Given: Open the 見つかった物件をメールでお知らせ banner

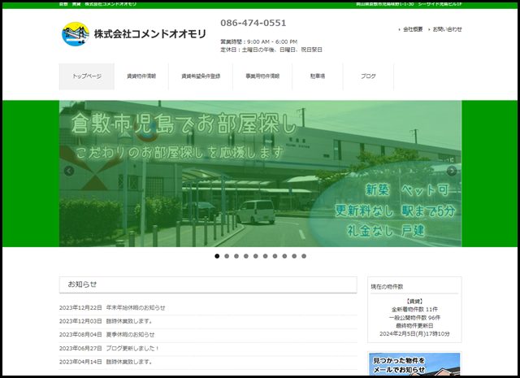Looking at the screenshot, I should (x=414, y=364).
